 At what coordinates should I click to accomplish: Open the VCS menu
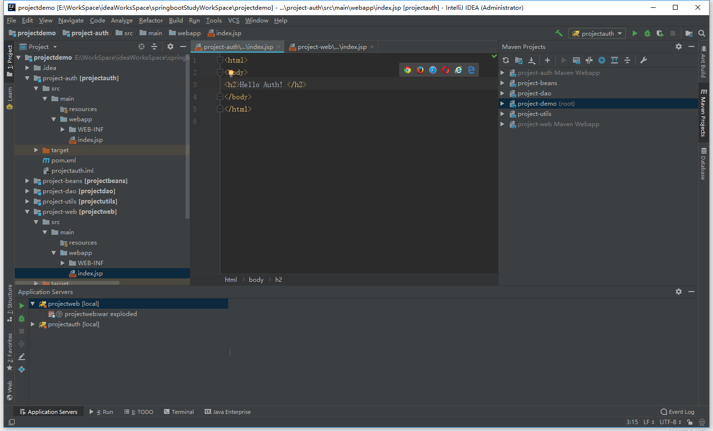click(x=234, y=21)
